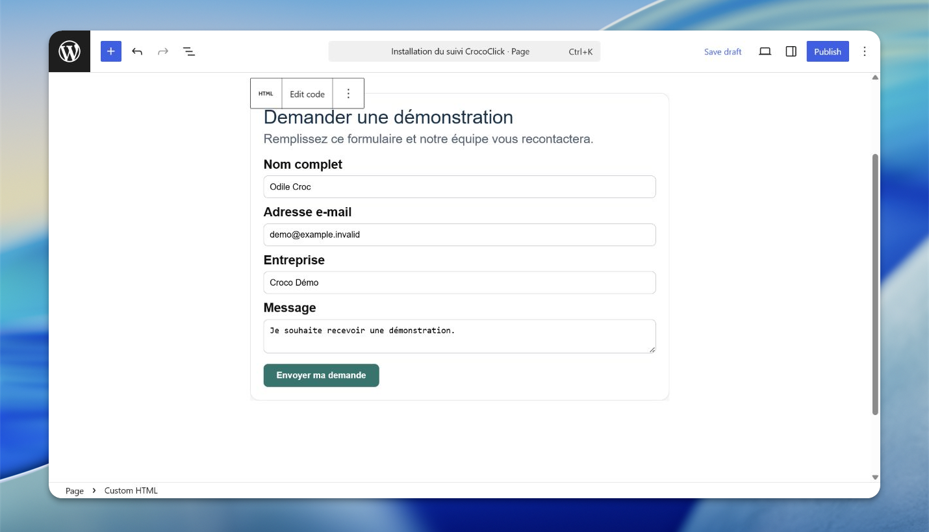The image size is (929, 532).
Task: Open the desktop preview view icon
Action: (765, 51)
